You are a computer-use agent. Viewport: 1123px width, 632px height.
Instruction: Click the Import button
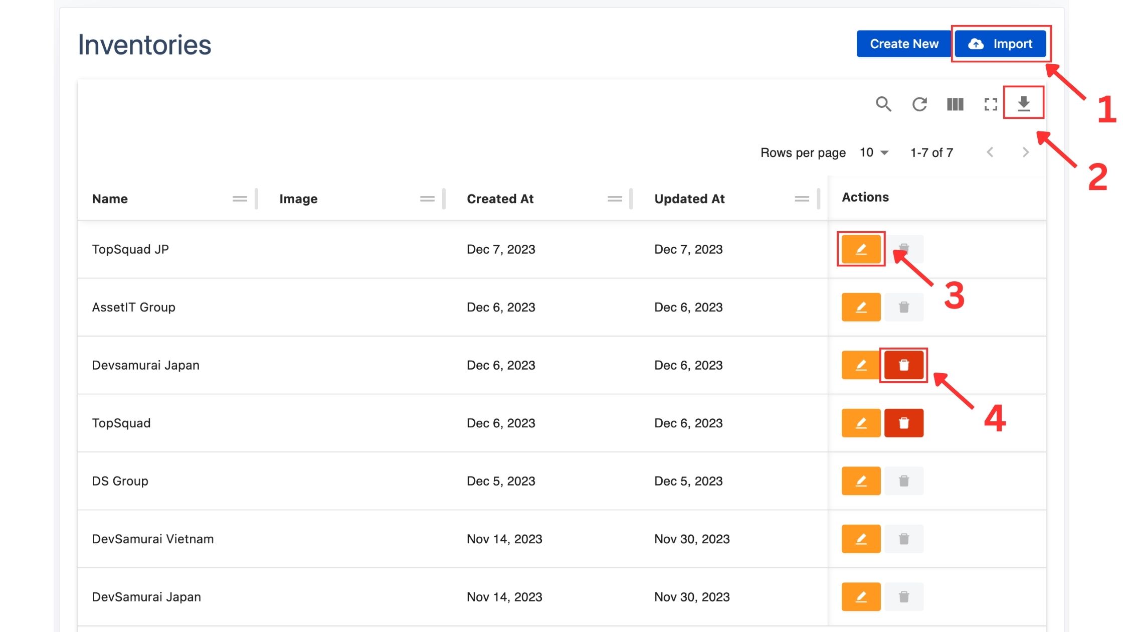1000,44
